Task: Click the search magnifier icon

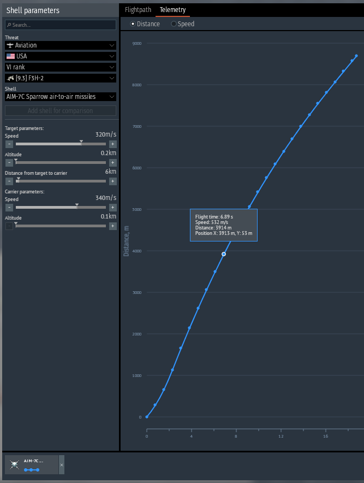Action: 9,25
